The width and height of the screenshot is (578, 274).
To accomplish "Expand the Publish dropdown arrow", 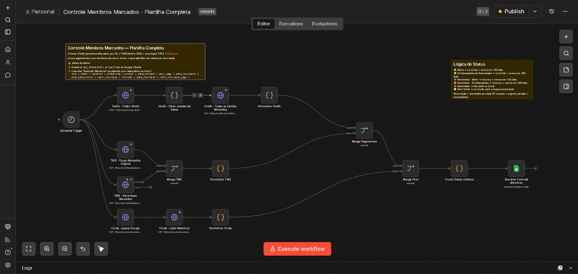I will pyautogui.click(x=535, y=11).
